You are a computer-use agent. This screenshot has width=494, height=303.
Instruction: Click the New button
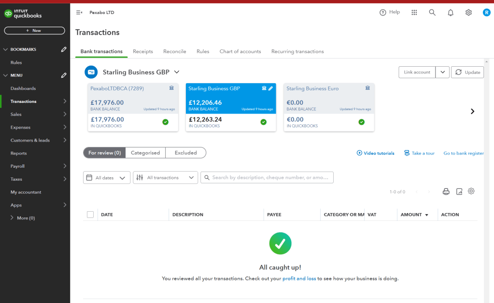[x=34, y=30]
